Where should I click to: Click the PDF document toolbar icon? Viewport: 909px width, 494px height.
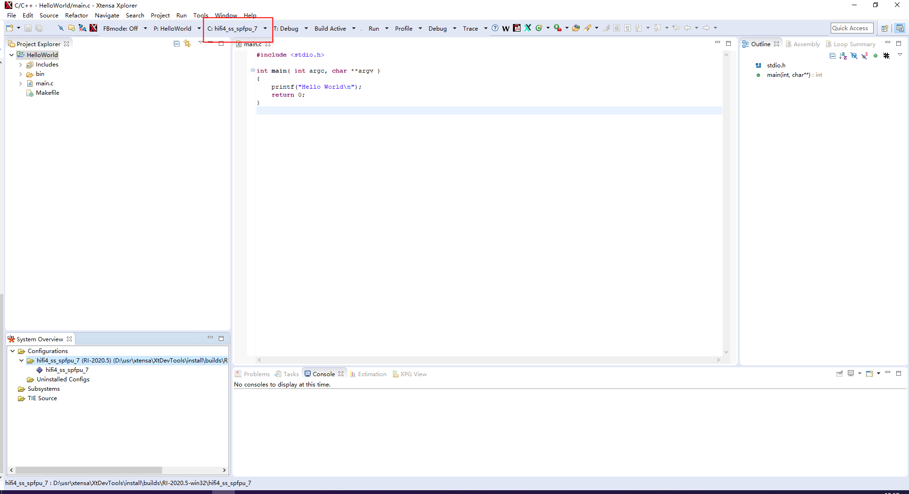(517, 28)
